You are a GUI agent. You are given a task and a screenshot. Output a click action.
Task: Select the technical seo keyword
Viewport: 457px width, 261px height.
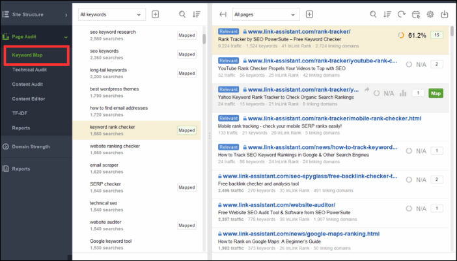tap(104, 203)
